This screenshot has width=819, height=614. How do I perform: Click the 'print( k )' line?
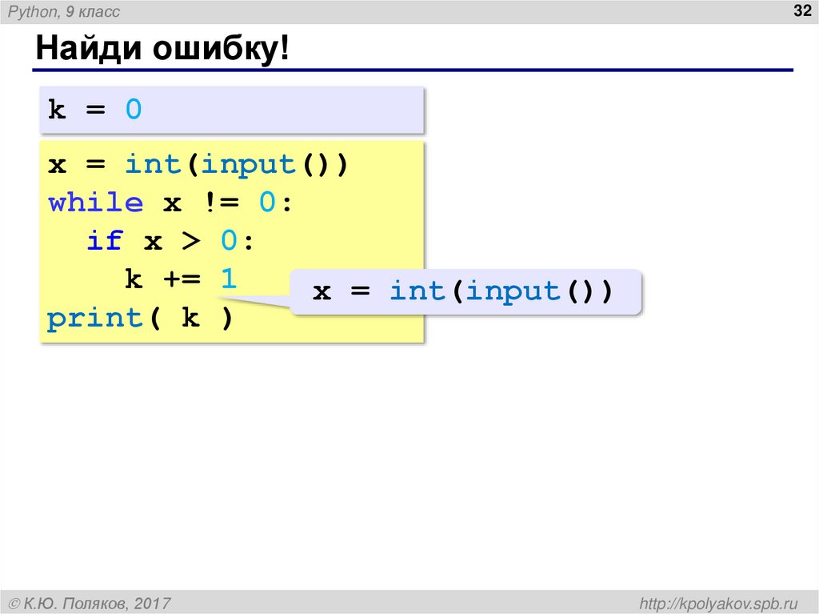pyautogui.click(x=136, y=317)
